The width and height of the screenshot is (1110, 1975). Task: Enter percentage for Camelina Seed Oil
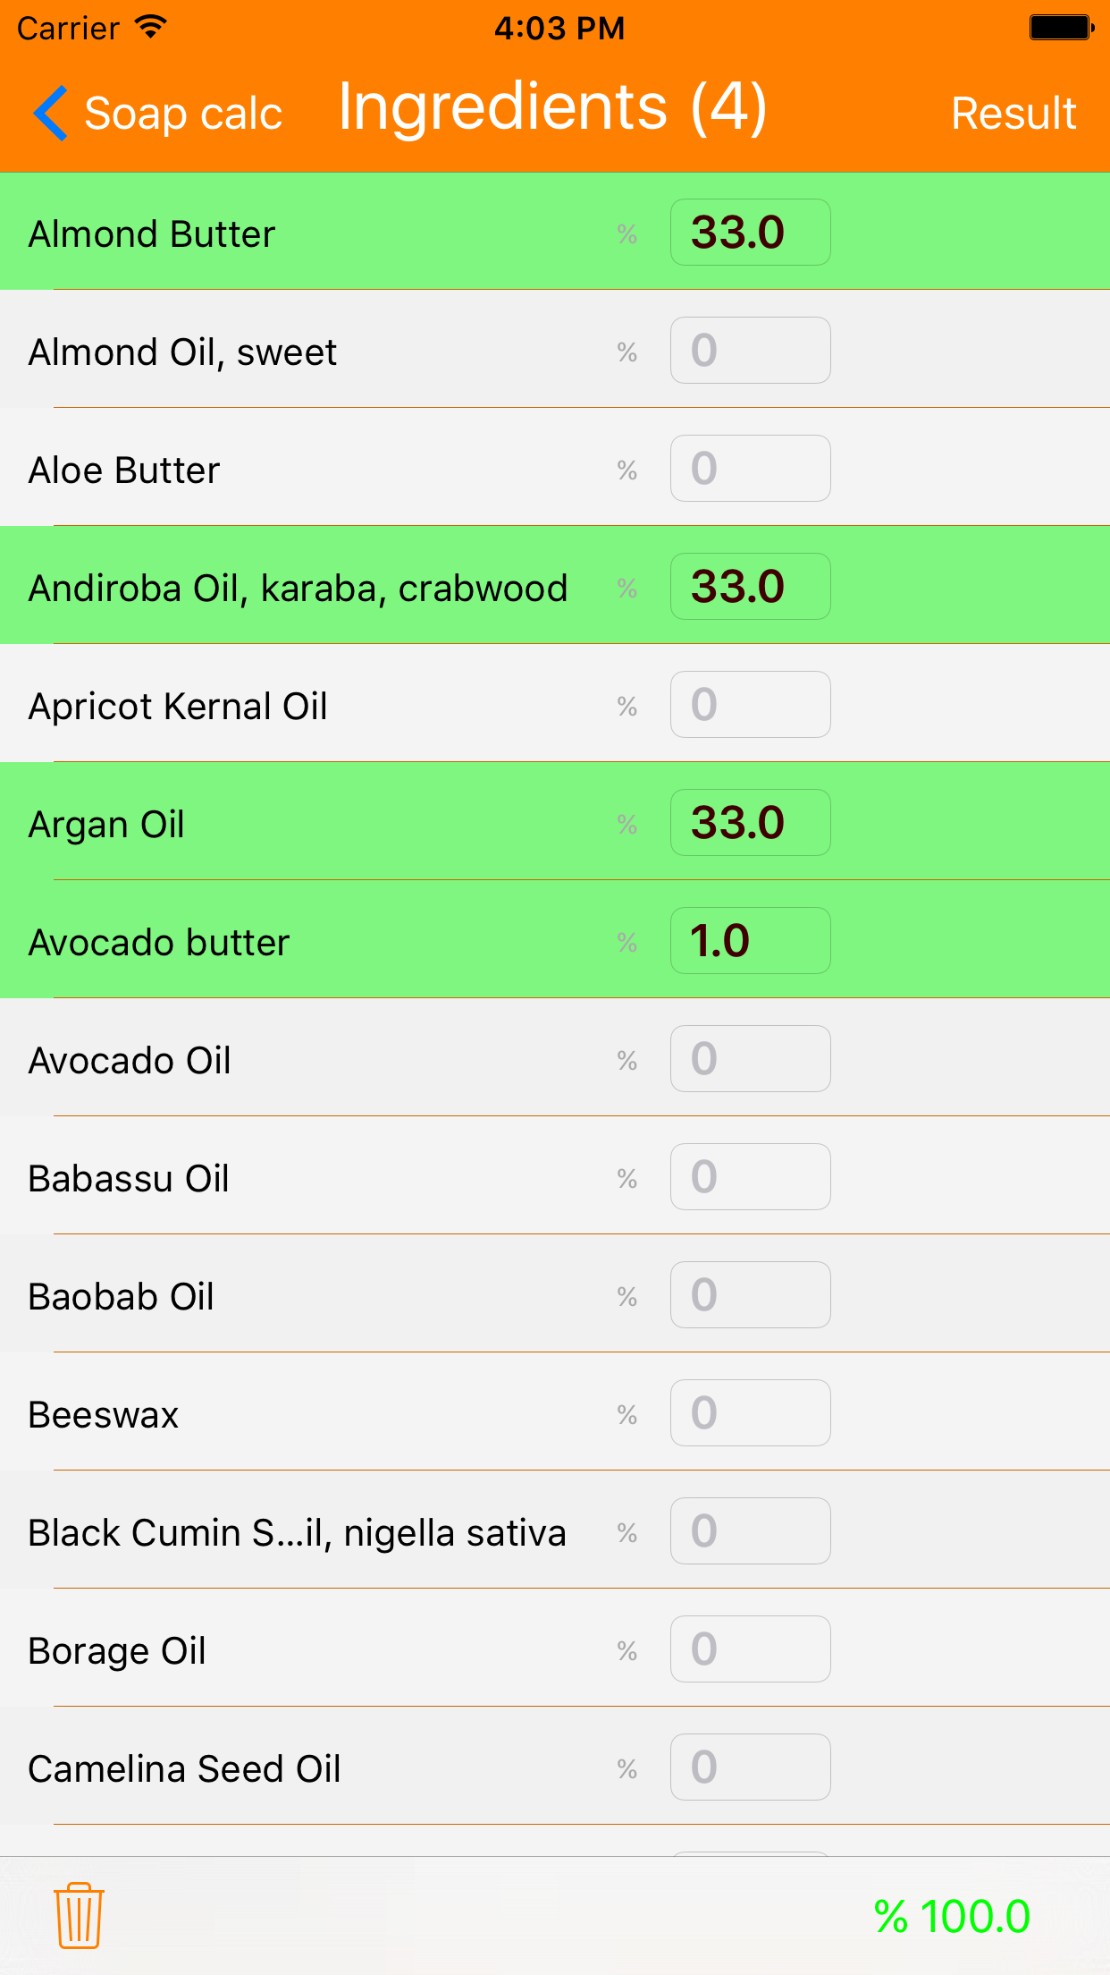point(750,1767)
